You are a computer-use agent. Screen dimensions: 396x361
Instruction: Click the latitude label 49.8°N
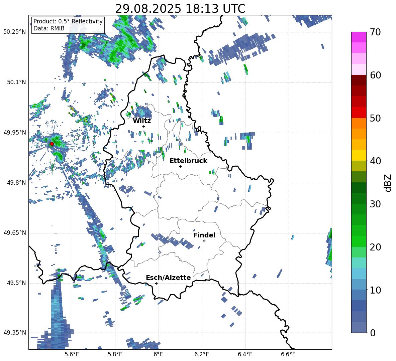(x=16, y=183)
